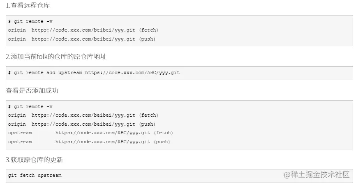Click the heading "2.添加当前folk的仓库的原仓库地址"
The width and height of the screenshot is (356, 185).
[56, 56]
